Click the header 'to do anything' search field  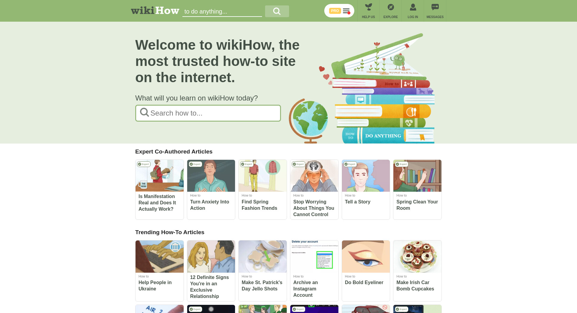[x=222, y=11]
